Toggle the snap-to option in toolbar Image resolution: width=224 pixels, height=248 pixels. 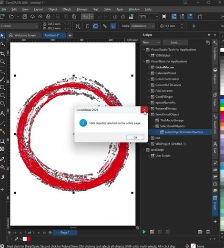click(200, 17)
